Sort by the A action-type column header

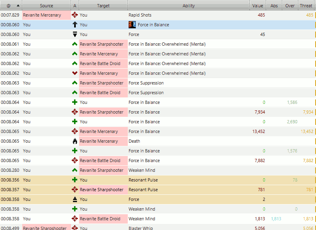[75, 6]
